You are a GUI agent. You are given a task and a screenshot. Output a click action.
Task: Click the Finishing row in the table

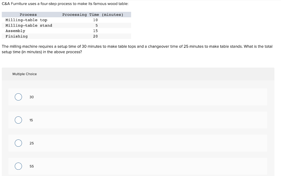pyautogui.click(x=66, y=36)
